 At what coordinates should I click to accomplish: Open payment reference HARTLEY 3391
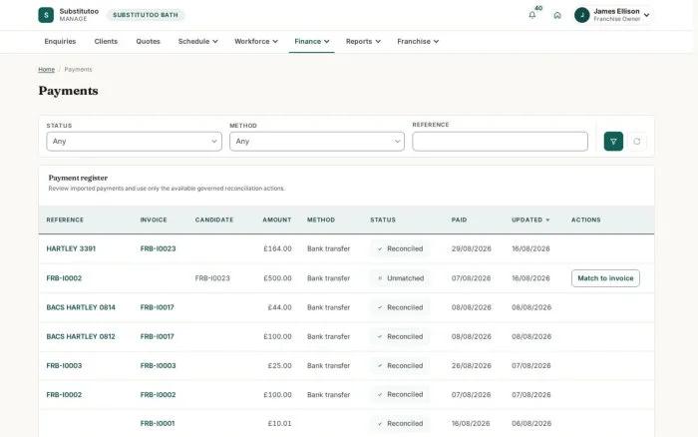tap(71, 249)
